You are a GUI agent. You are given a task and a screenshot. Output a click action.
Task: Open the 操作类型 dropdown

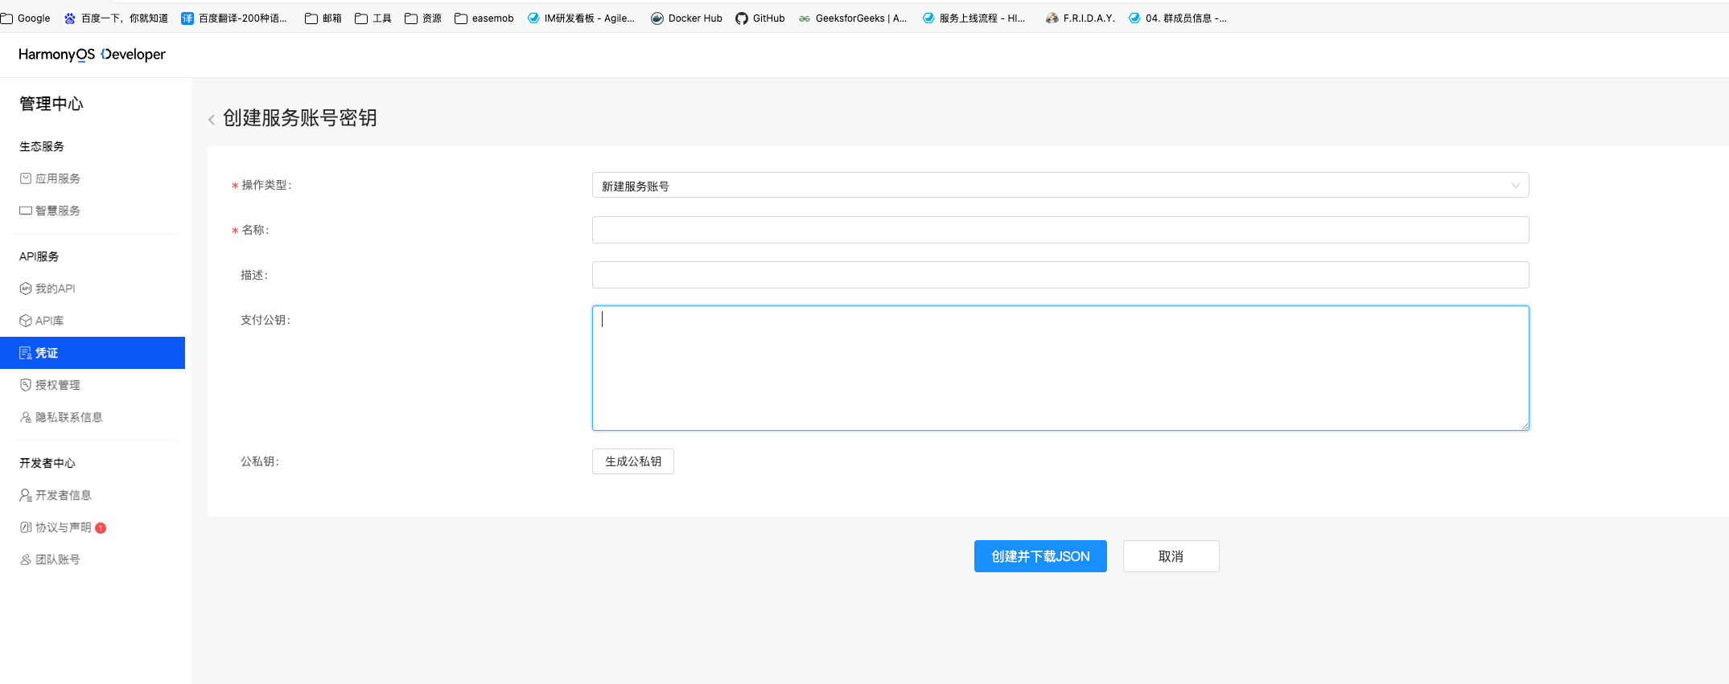(x=1059, y=186)
